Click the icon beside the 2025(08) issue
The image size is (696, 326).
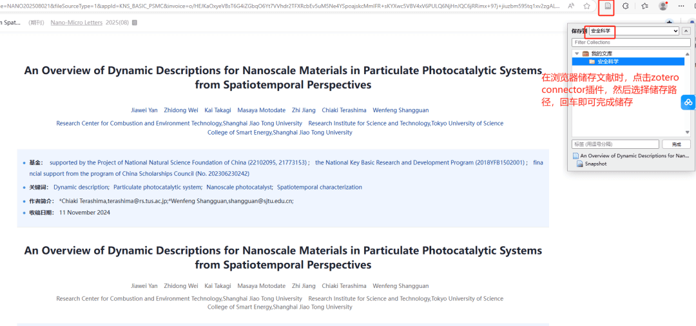click(134, 23)
